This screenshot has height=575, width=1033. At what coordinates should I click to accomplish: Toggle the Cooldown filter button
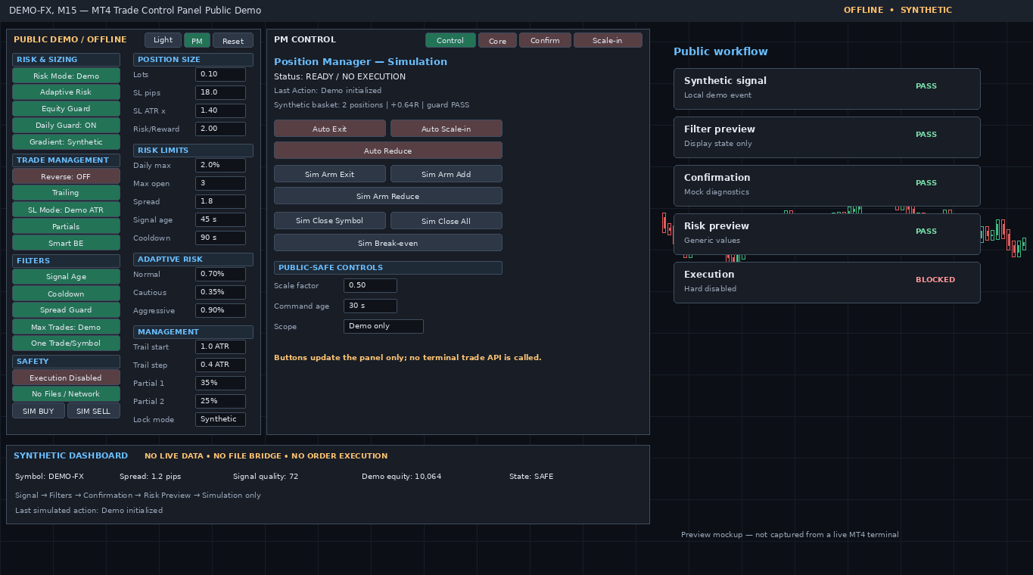67,294
